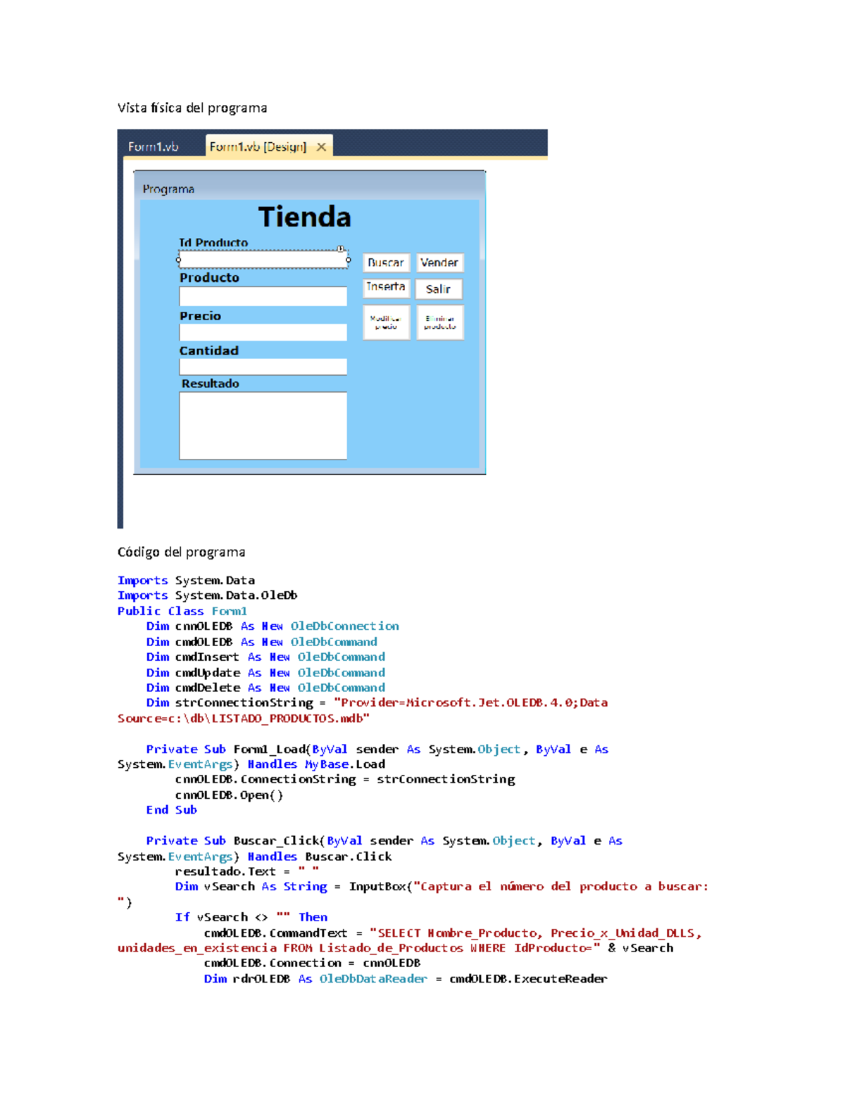
Task: Close the Form1.vb [Design] tab
Action: 321,146
